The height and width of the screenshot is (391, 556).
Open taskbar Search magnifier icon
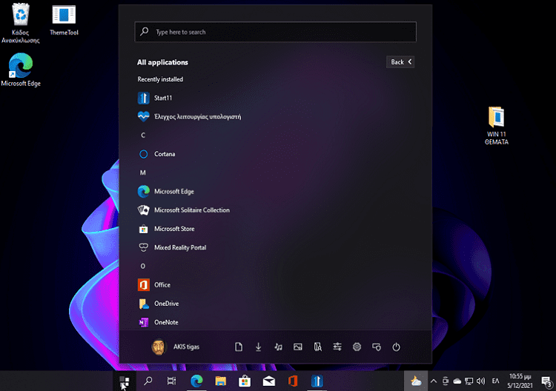point(148,381)
